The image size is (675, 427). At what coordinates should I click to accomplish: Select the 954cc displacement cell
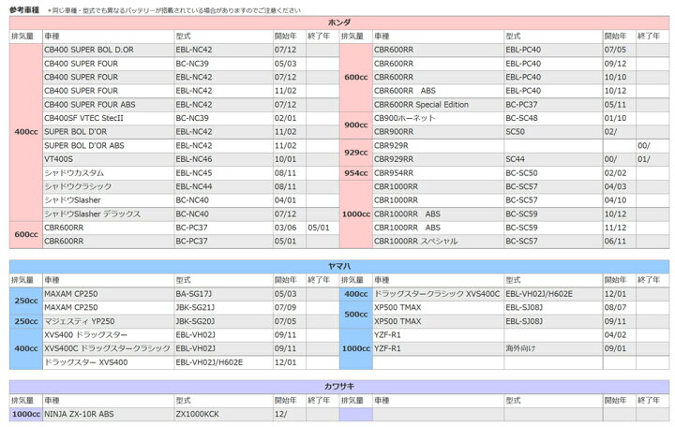click(x=356, y=173)
